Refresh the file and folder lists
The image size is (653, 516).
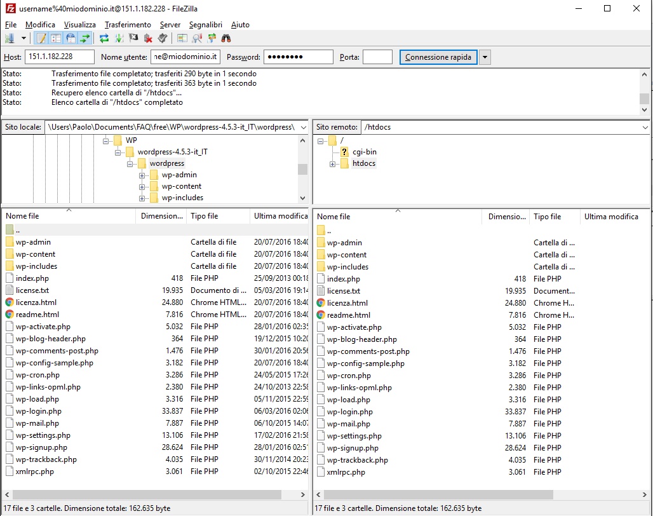pos(104,39)
